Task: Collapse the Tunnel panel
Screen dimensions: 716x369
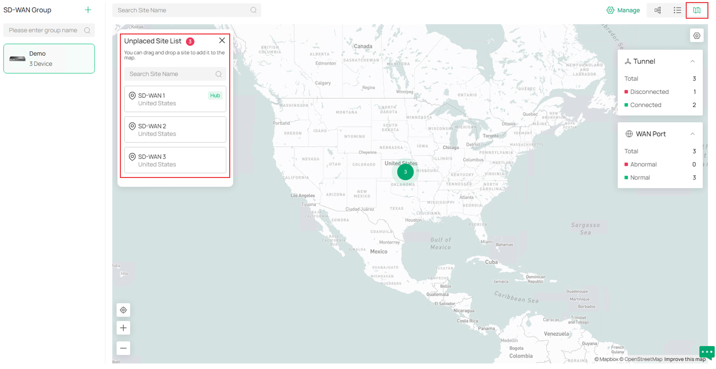Action: coord(693,61)
